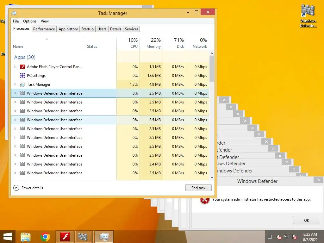Switch to the Performance tab
Screen dimensions: 324x243
(44, 29)
